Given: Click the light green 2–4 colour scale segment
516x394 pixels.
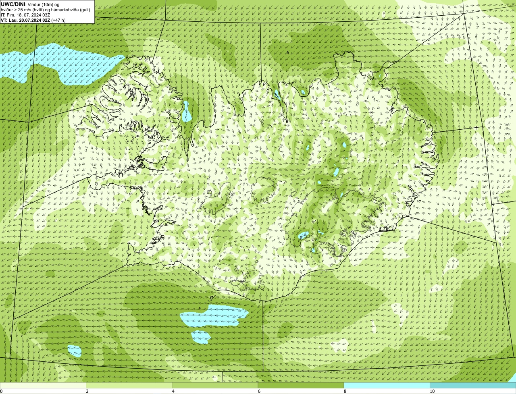Looking at the screenshot, I should pos(129,386).
